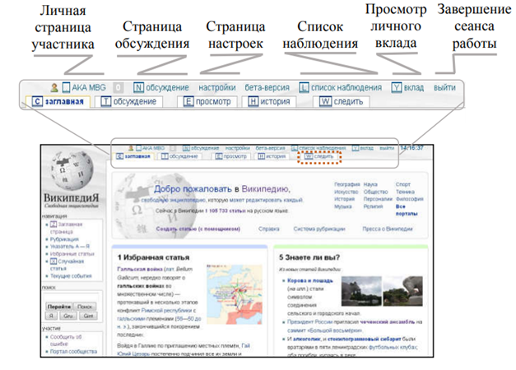Image resolution: width=516 pixels, height=370 pixels.
Task: Open the Общество portal link
Action: click(x=375, y=192)
